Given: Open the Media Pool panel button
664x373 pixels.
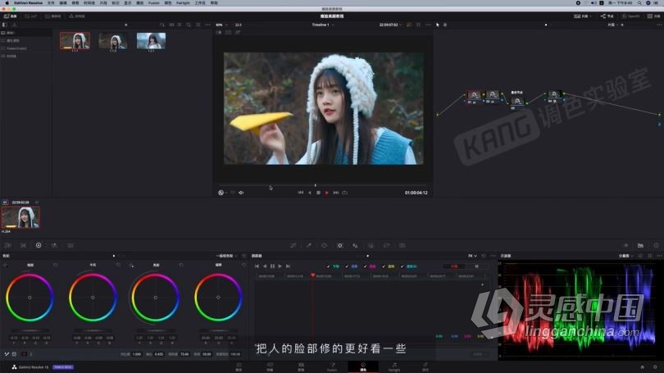Looking at the screenshot, I should (x=53, y=16).
